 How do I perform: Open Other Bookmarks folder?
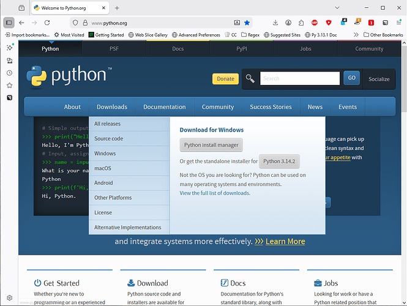[x=383, y=35]
